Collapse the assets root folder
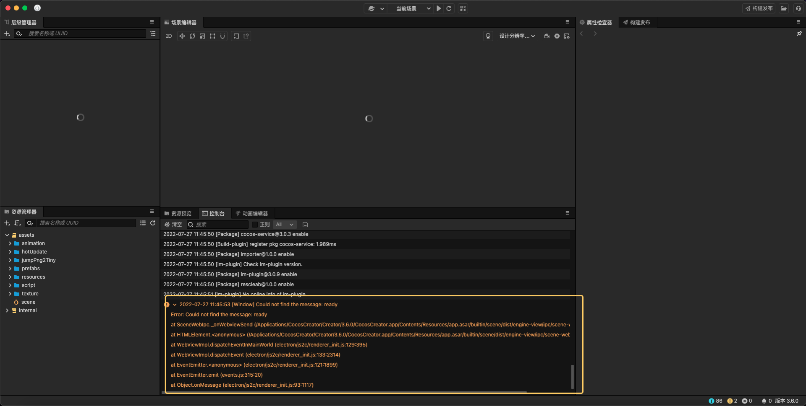This screenshot has width=806, height=406. pyautogui.click(x=7, y=235)
